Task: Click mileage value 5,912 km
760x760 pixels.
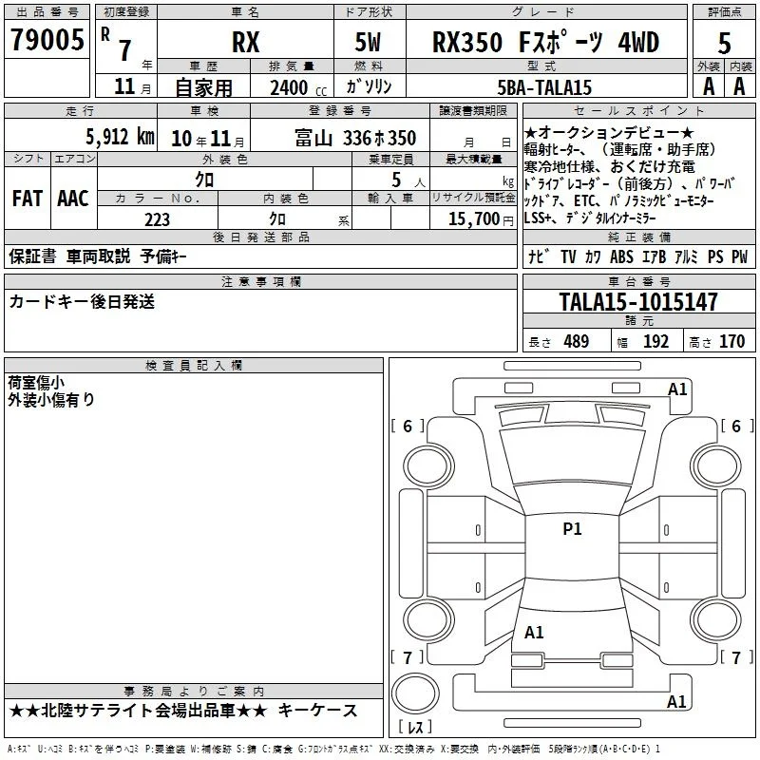Action: (x=120, y=137)
